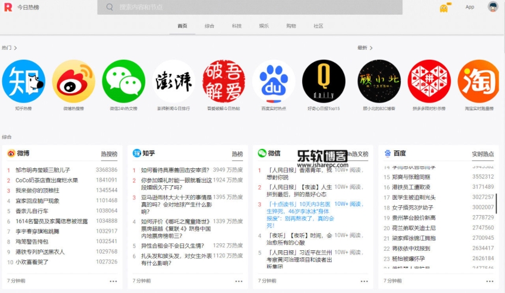Expand the 热门 section arrow
Screen dimensions: 505x293
click(15, 48)
